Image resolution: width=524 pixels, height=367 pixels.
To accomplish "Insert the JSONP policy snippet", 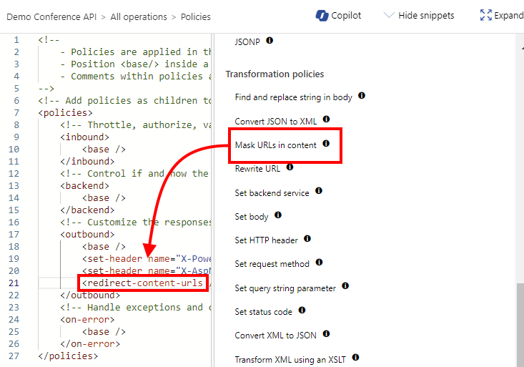I will point(247,41).
